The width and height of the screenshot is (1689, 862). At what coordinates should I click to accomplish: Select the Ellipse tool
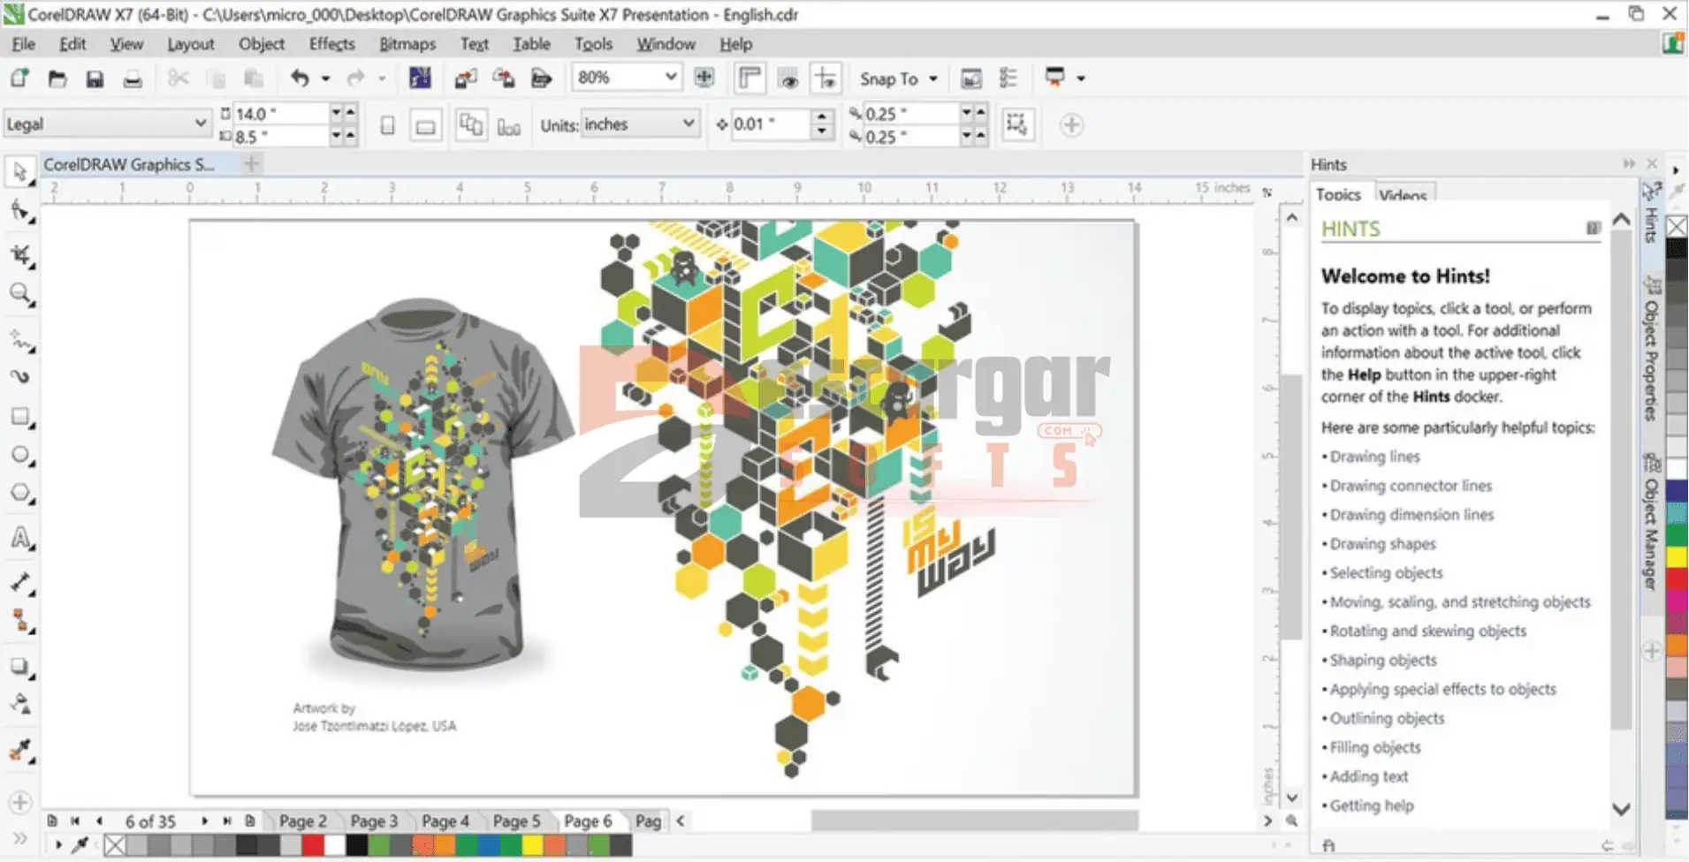[20, 456]
